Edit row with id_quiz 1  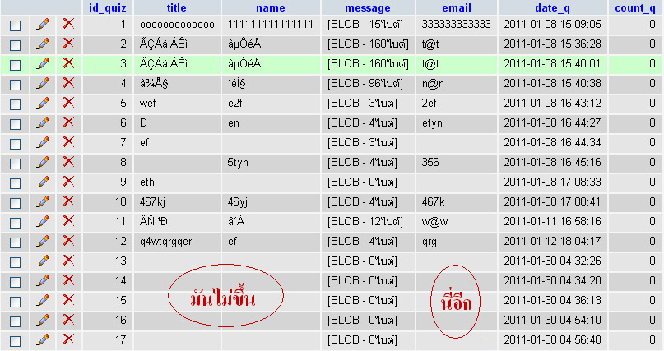pos(43,25)
